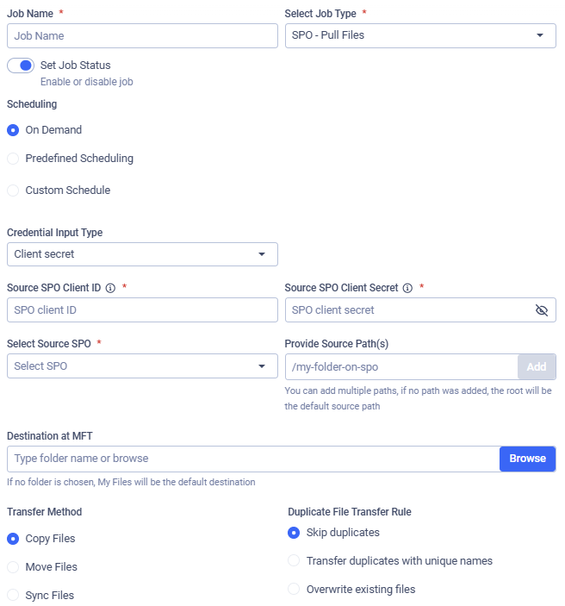Select Transfer duplicates with unique names
This screenshot has width=565, height=606.
point(294,561)
